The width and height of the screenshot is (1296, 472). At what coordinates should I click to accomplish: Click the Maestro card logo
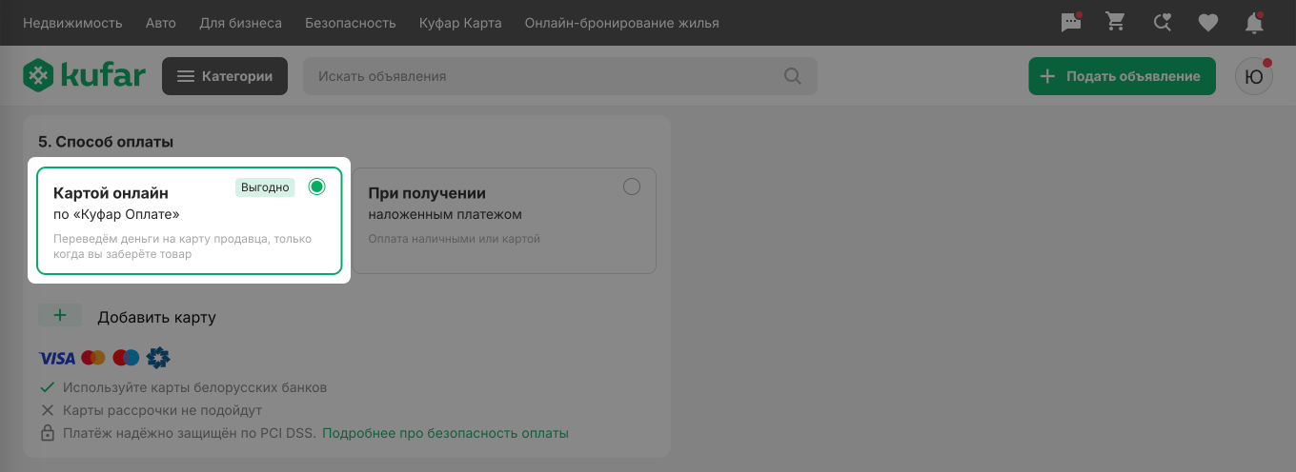click(x=126, y=358)
